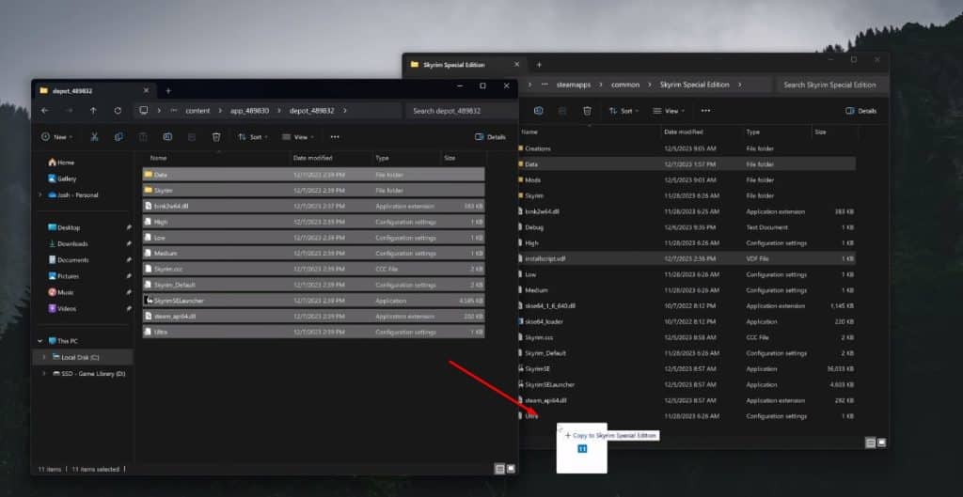Click Delete trash icon in Skyrim Special Edition toolbar
This screenshot has width=963, height=497.
(x=587, y=111)
